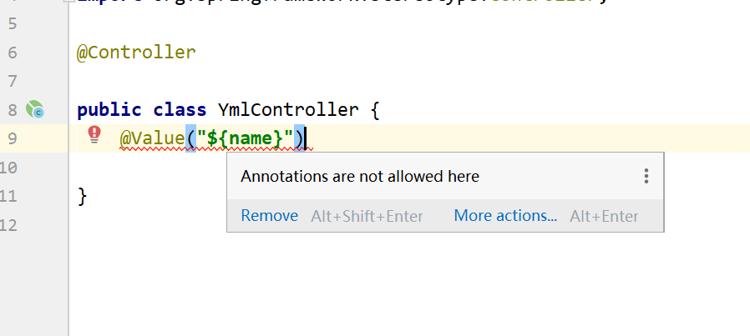
Task: Click the "Annotations are not allowed here" message
Action: 360,177
